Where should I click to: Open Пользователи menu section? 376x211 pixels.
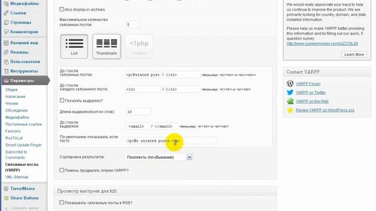pos(25,62)
